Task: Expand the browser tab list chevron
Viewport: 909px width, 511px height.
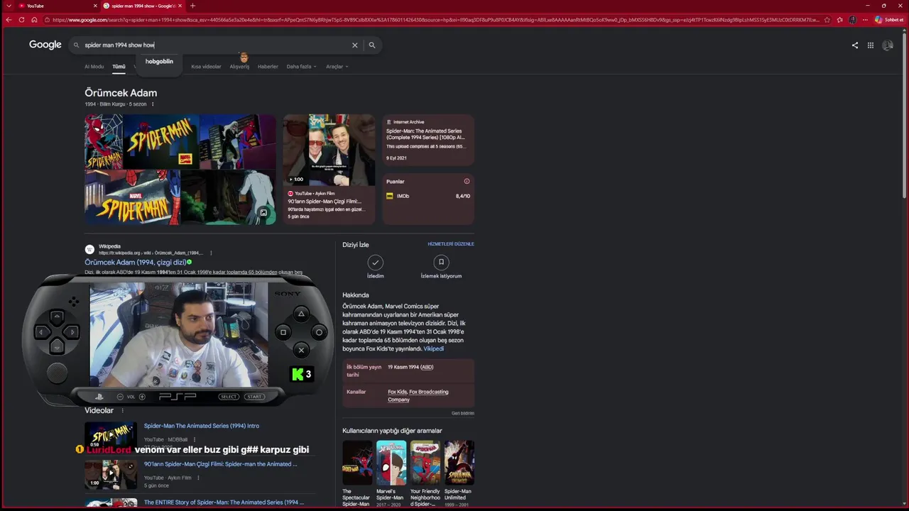Action: [9, 6]
